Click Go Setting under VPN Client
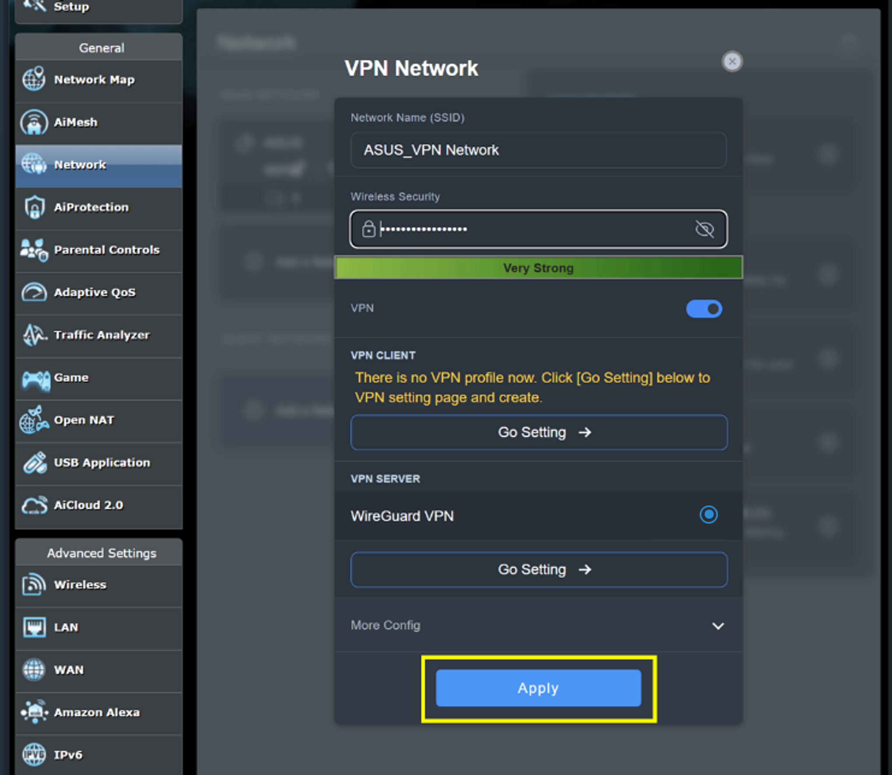This screenshot has height=775, width=892. coord(538,432)
